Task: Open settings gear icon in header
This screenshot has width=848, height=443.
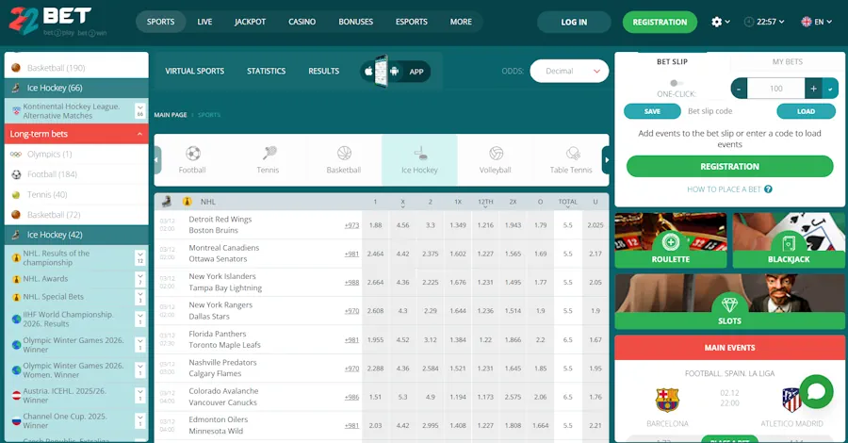Action: (x=717, y=23)
